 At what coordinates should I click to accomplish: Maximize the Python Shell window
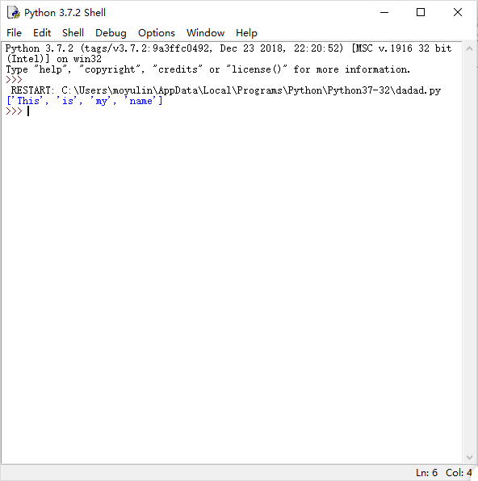click(421, 13)
